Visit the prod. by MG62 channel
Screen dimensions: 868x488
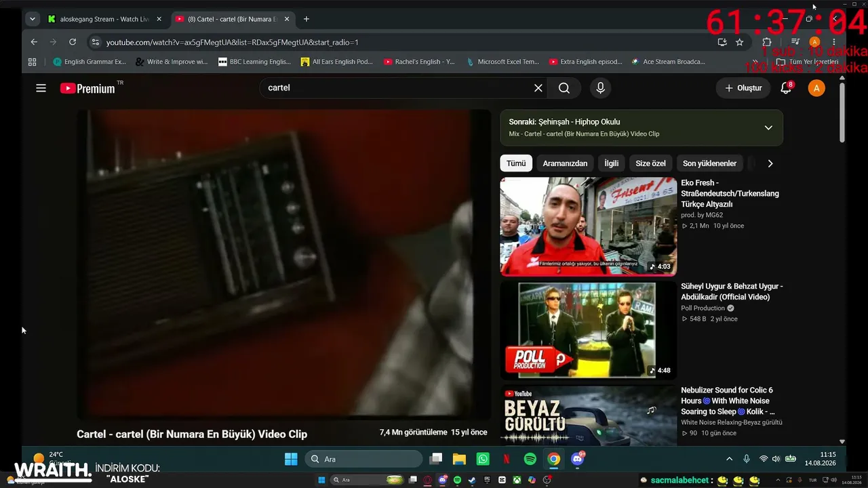click(x=702, y=215)
